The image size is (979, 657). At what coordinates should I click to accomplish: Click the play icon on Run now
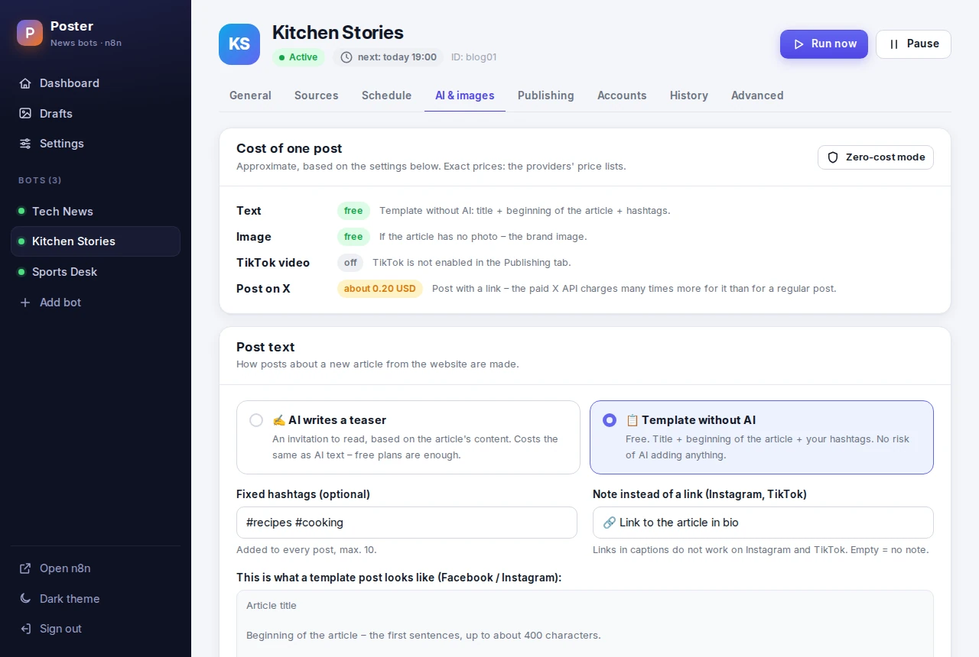tap(798, 44)
